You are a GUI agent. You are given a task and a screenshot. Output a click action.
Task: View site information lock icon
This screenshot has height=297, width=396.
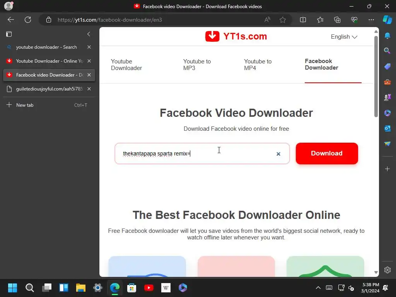click(49, 20)
